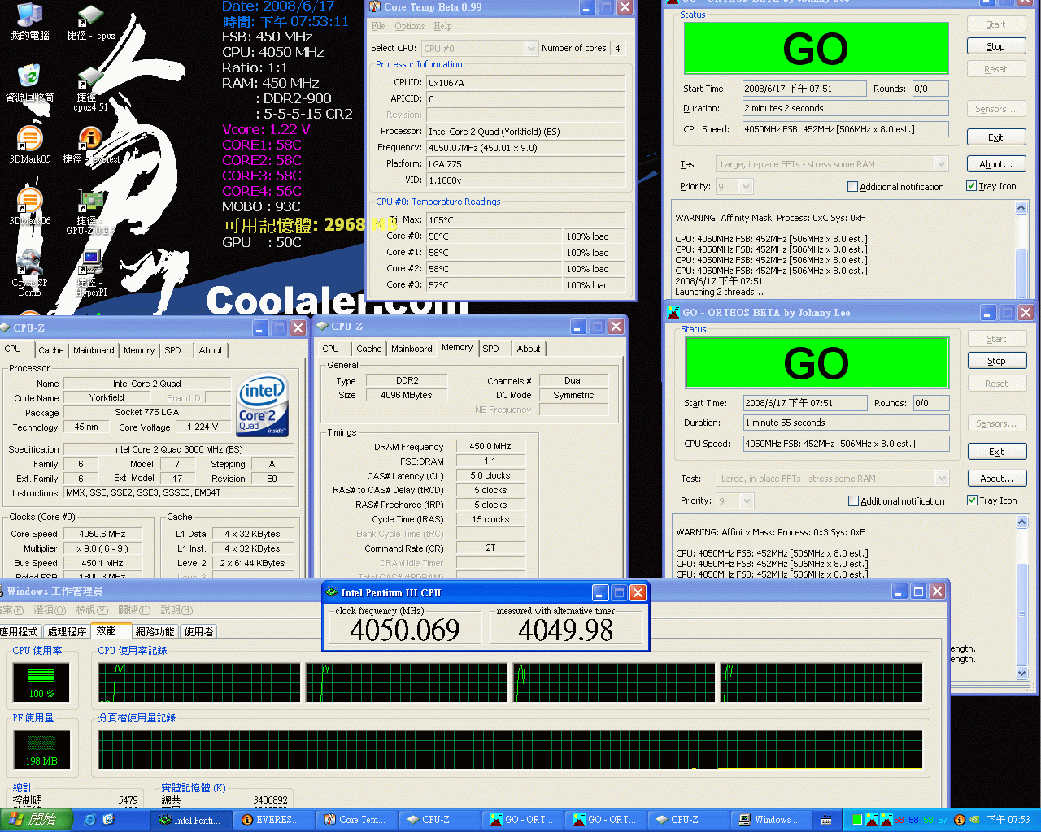Viewport: 1041px width, 832px height.
Task: Exit the ORTHOS window running 1 minute 55 seconds
Action: [997, 452]
